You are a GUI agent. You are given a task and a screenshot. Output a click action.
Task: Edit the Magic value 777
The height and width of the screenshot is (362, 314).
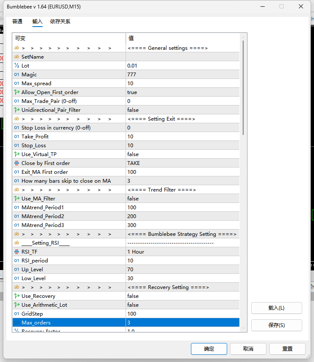[x=183, y=75]
